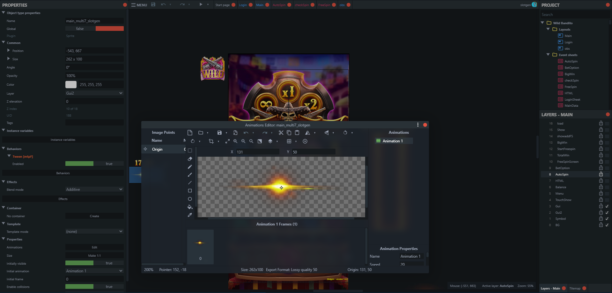Click the resize arrows icon
The width and height of the screenshot is (612, 293).
227,141
